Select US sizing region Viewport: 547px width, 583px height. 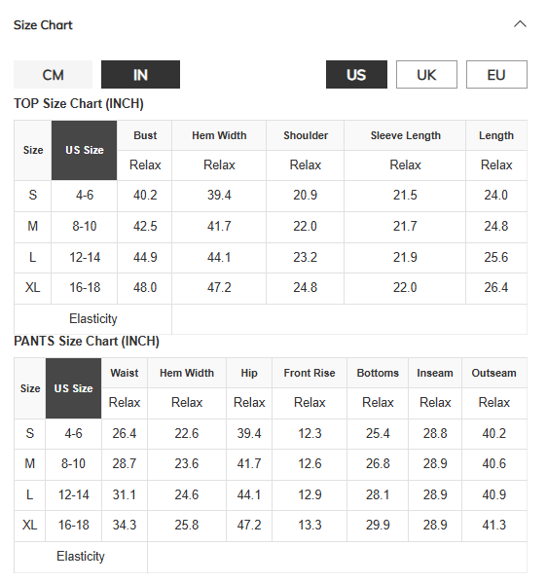pos(356,75)
